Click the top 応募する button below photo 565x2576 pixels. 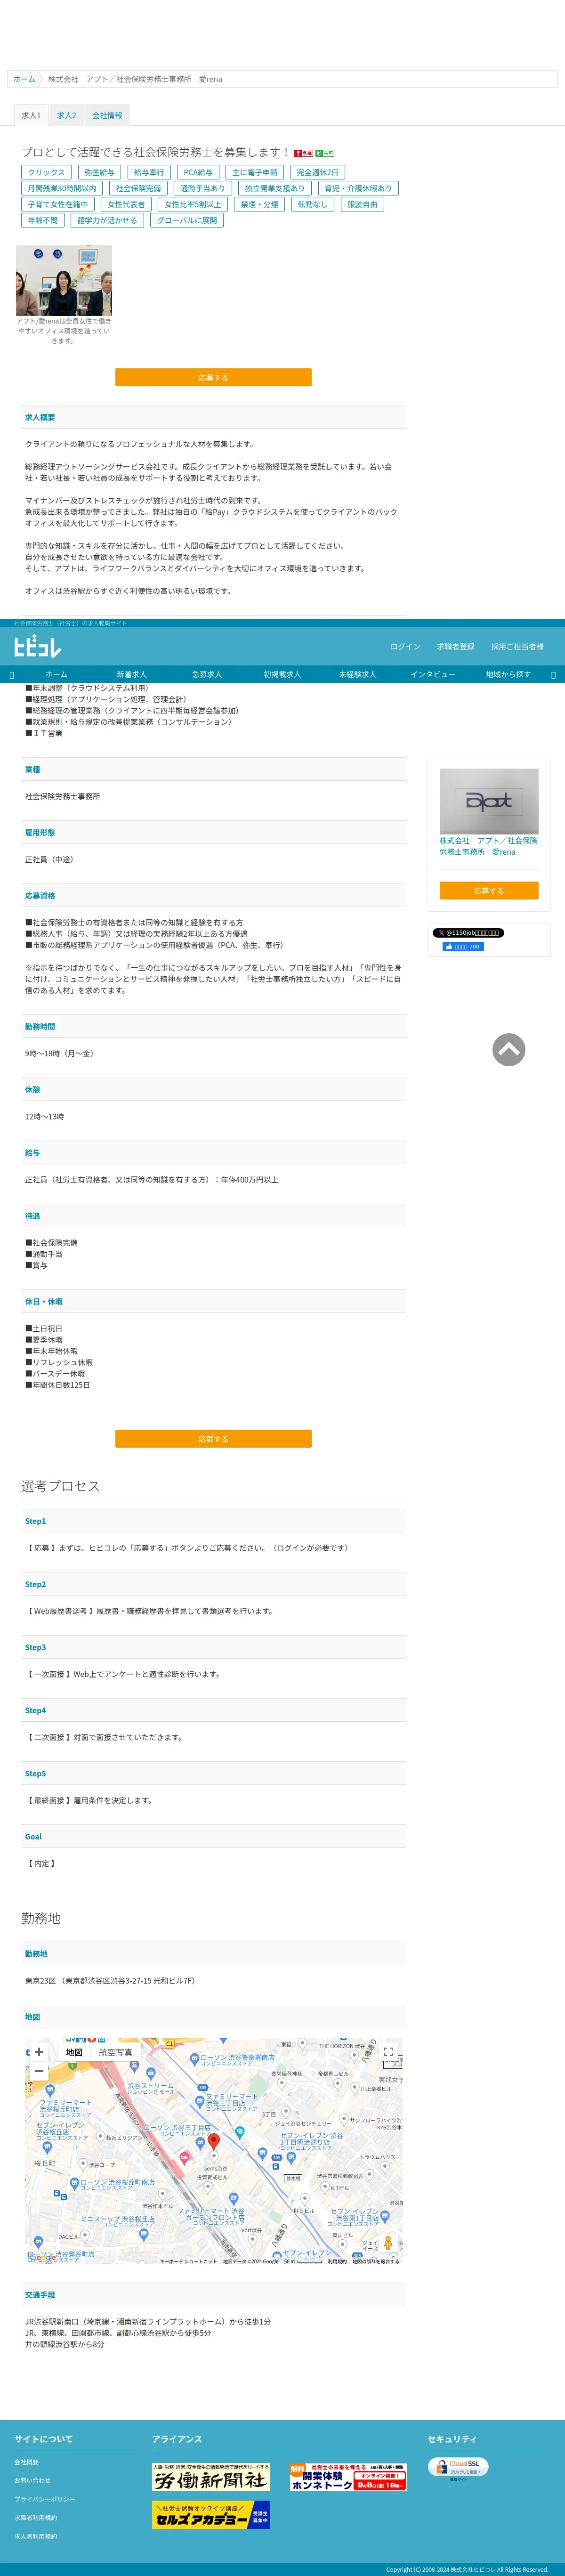pos(213,377)
